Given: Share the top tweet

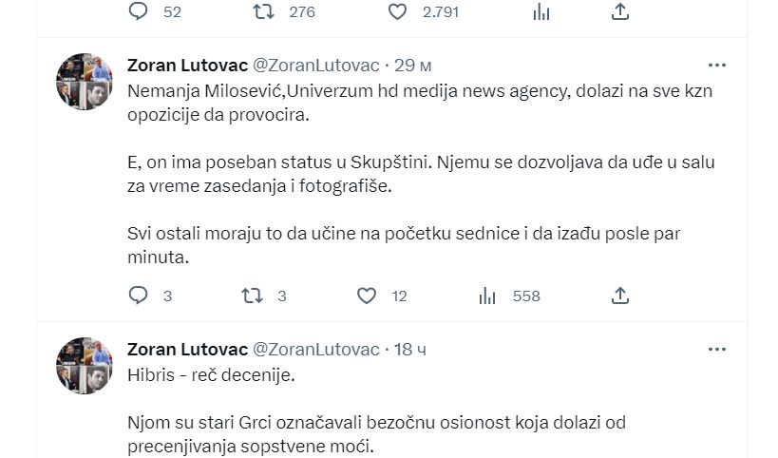Looking at the screenshot, I should point(619,11).
